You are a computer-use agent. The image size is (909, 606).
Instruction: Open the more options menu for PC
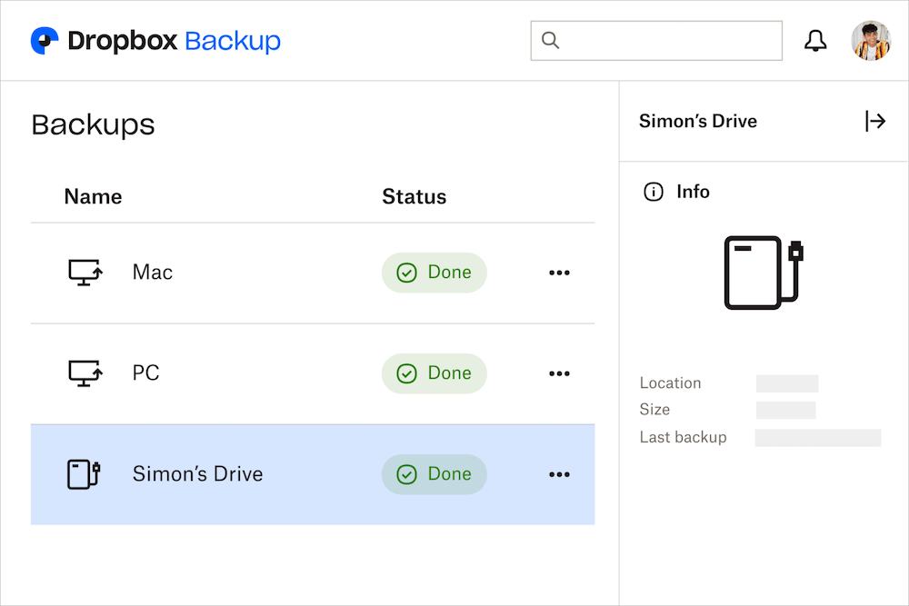click(x=559, y=373)
